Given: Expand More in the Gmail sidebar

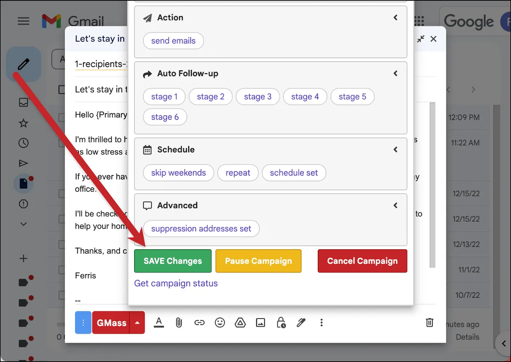Looking at the screenshot, I should click(x=23, y=224).
